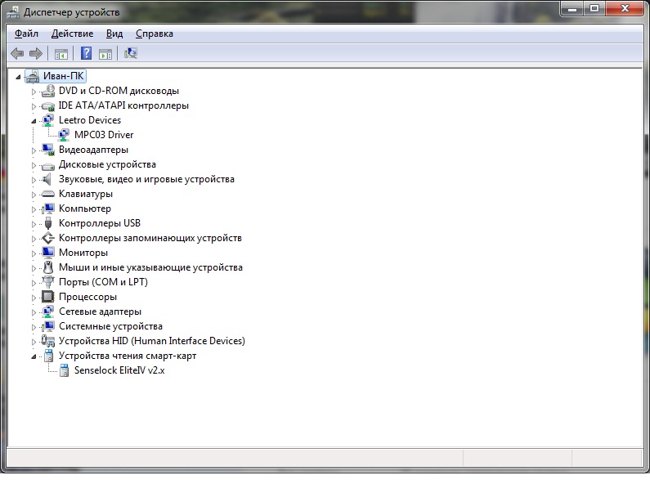Click the Контроллеры USB plug icon
Screen dimensions: 650x502
(x=48, y=223)
